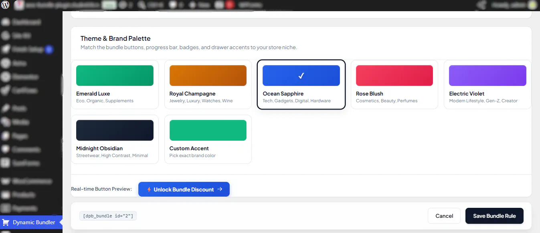The image size is (540, 233).
Task: Select the Emerald Luxe green swatch
Action: [115, 76]
